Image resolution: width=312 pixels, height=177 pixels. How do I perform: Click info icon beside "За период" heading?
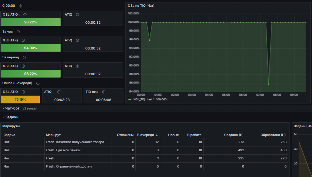tap(24, 57)
